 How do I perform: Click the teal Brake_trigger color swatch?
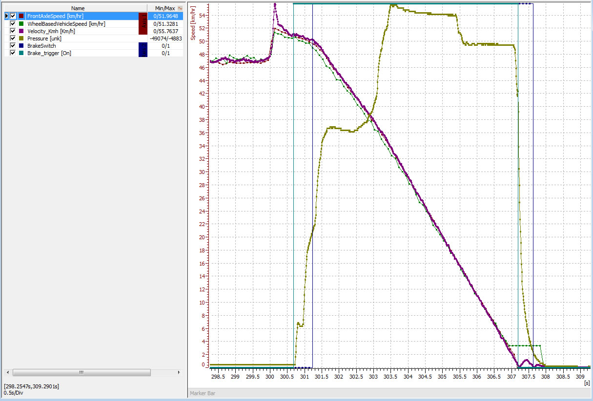coord(20,53)
